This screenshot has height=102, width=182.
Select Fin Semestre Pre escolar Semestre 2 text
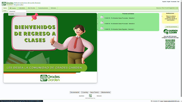[119, 24]
